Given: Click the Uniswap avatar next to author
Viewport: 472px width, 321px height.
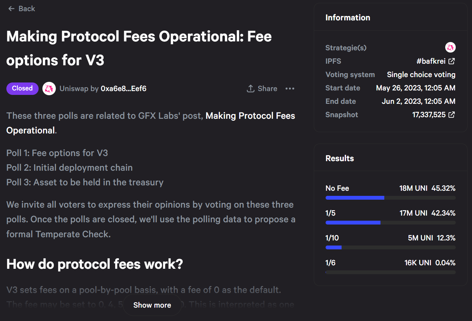Looking at the screenshot, I should pyautogui.click(x=49, y=89).
